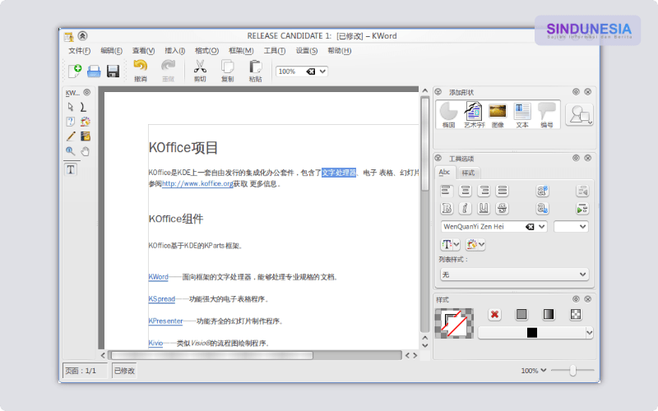Choose the solid color fill type
Viewport: 658px width, 411px height.
[x=521, y=315]
